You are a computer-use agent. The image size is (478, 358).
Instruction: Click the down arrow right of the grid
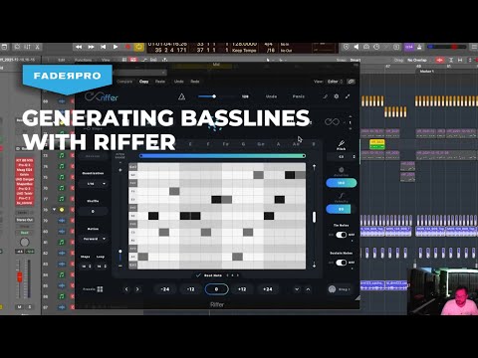pyautogui.click(x=314, y=265)
